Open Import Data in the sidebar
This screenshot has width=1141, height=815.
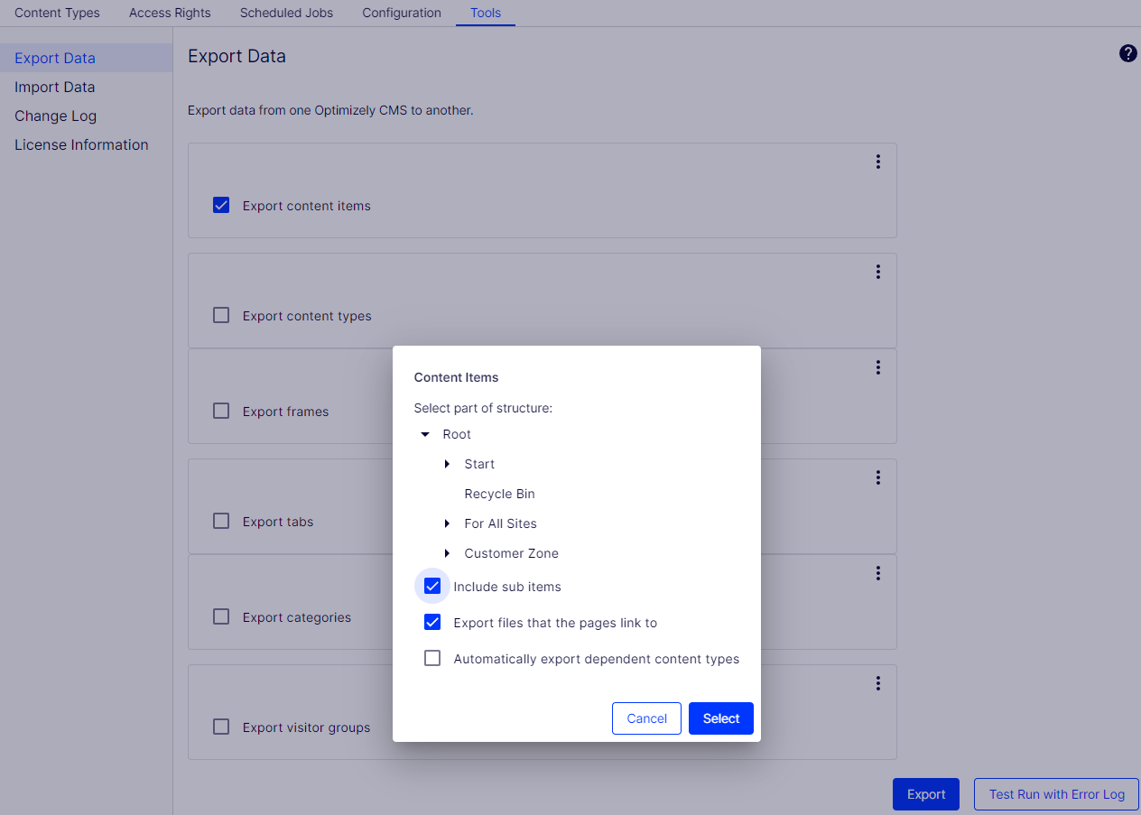click(86, 87)
